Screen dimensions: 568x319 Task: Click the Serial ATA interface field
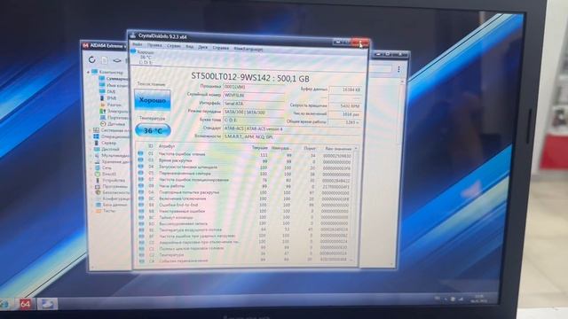254,104
